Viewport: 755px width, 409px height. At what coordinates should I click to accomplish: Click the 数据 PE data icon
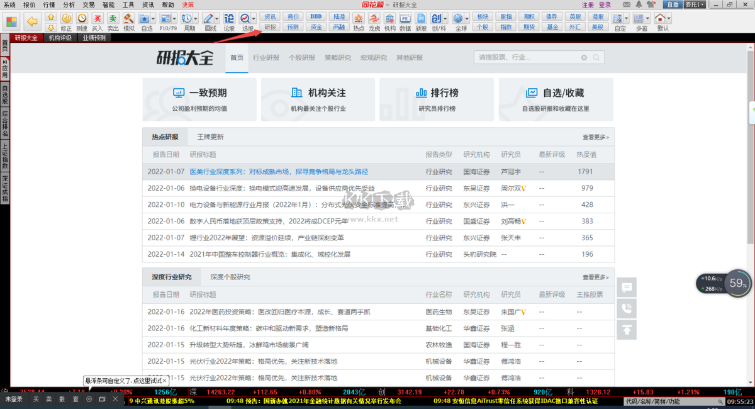(x=405, y=21)
